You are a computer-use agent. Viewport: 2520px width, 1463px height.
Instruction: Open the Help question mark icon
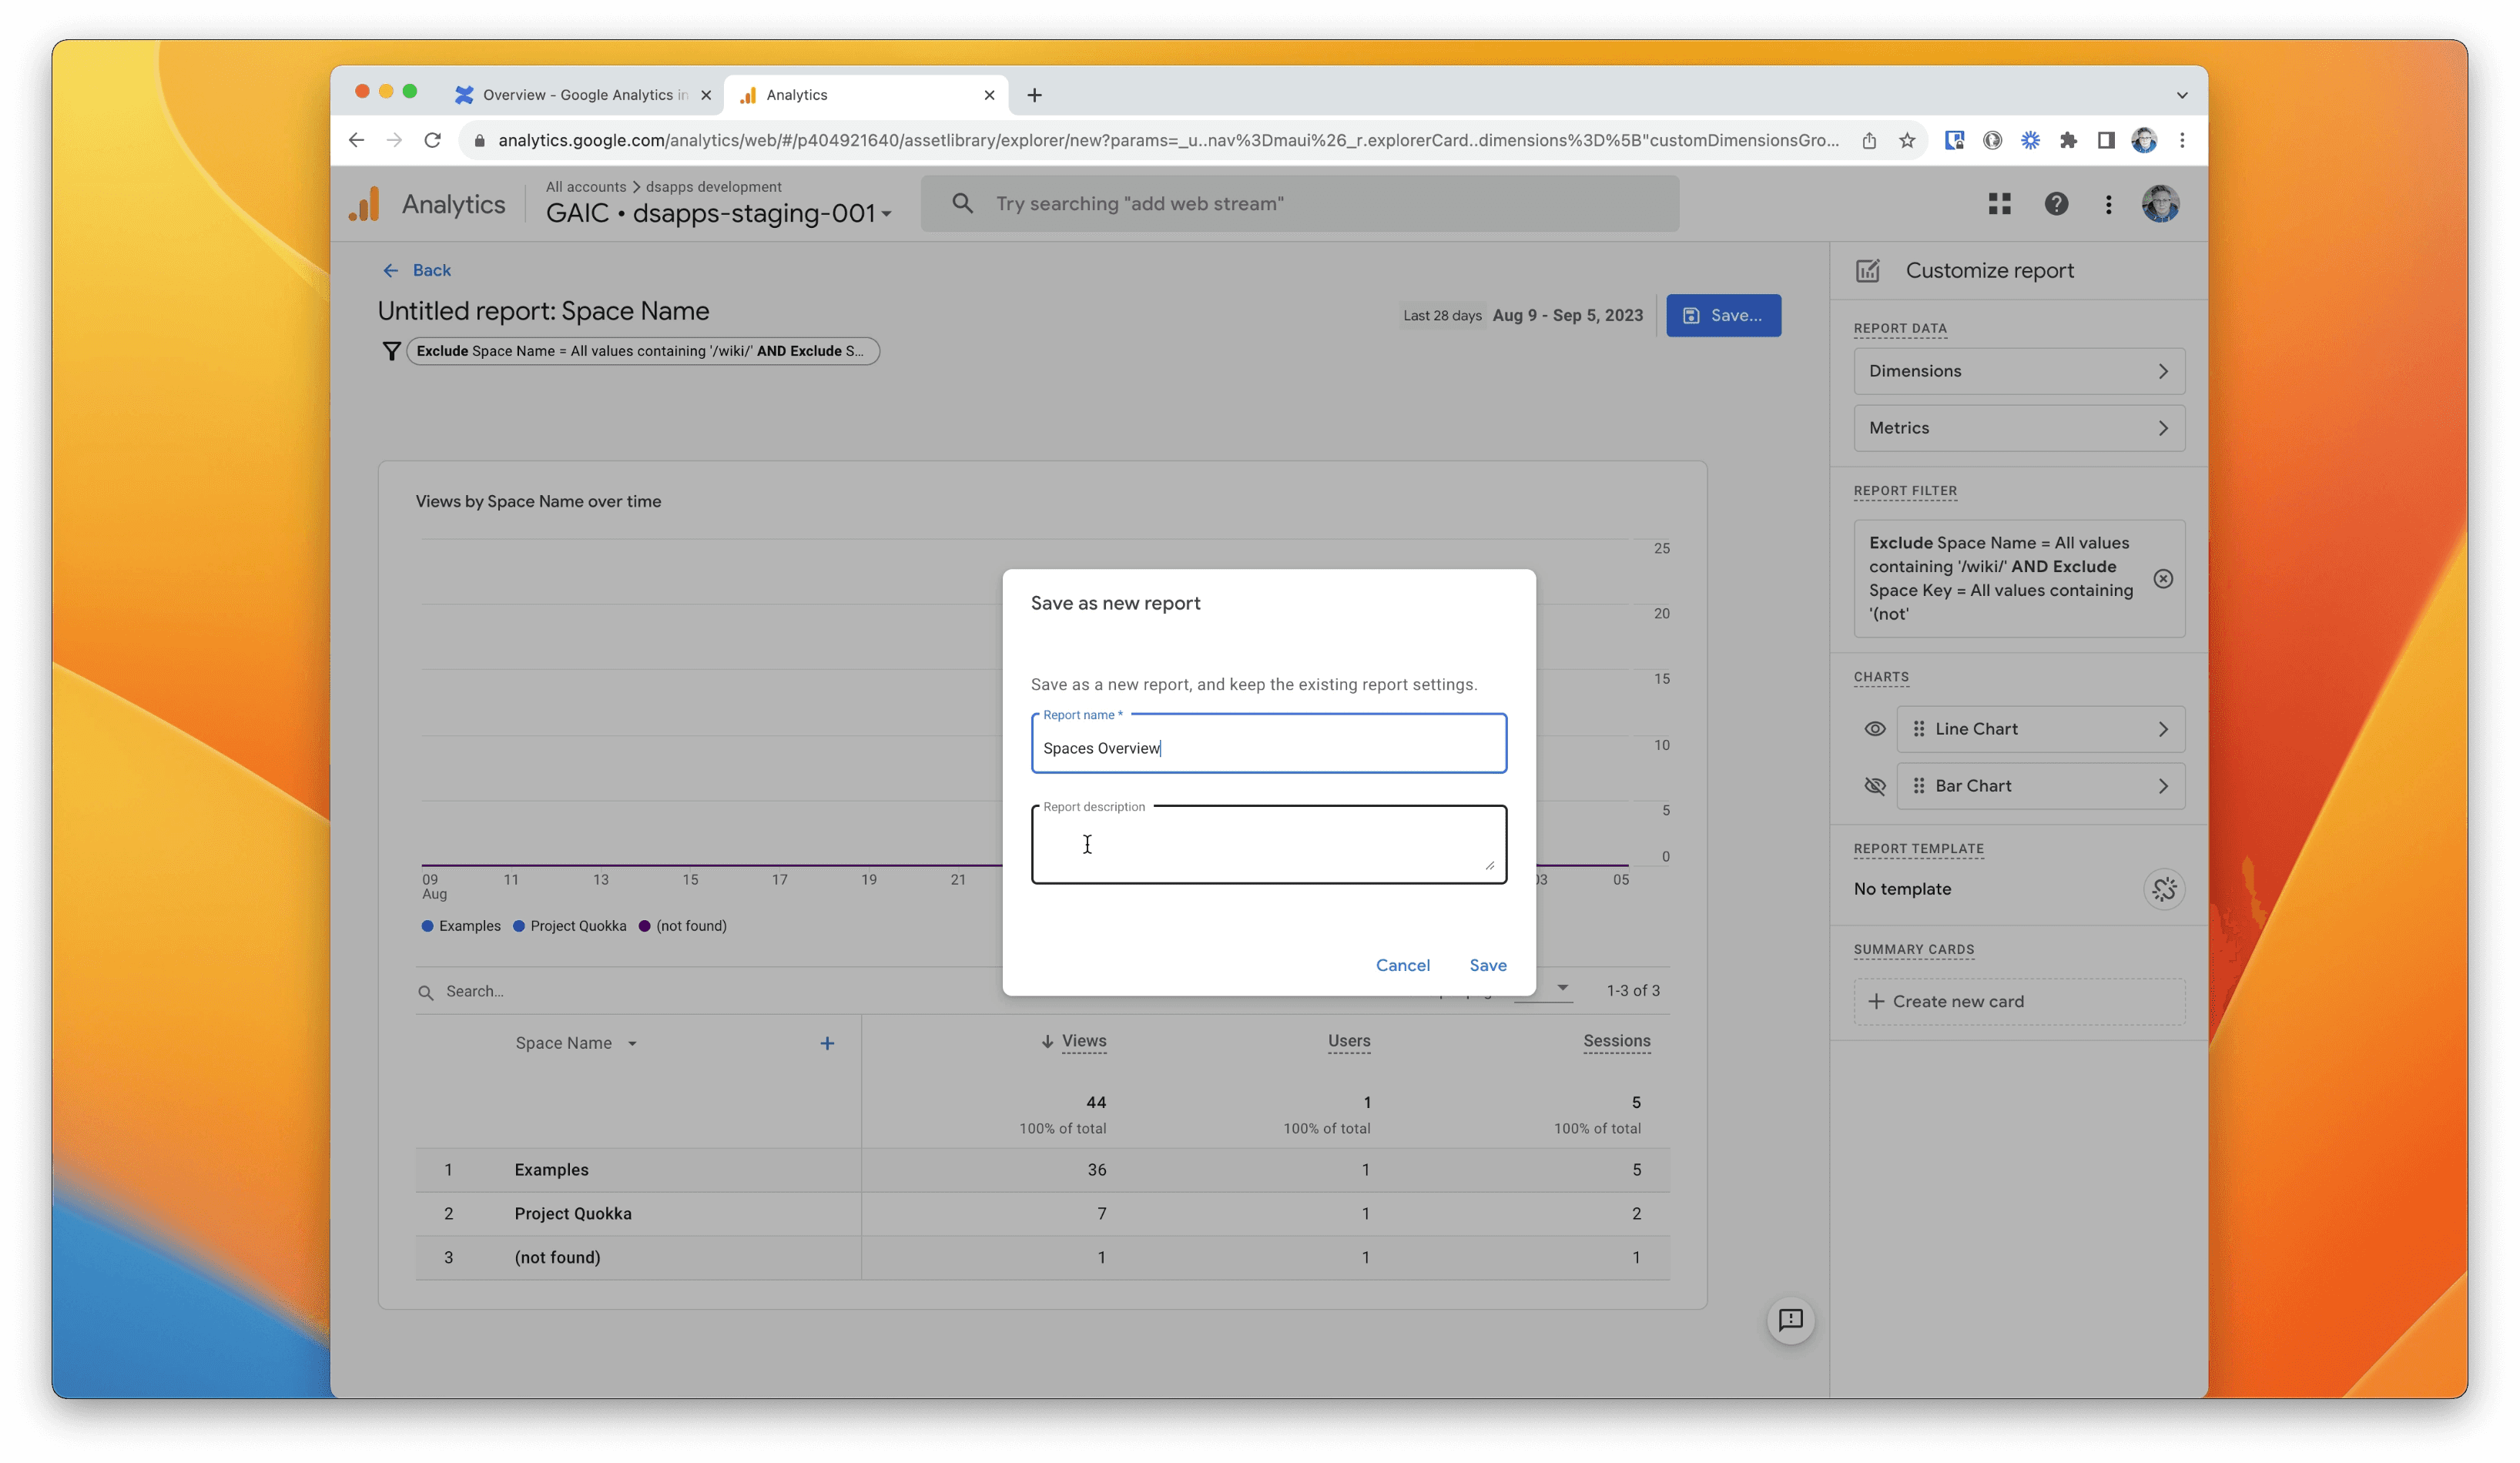pos(2056,204)
